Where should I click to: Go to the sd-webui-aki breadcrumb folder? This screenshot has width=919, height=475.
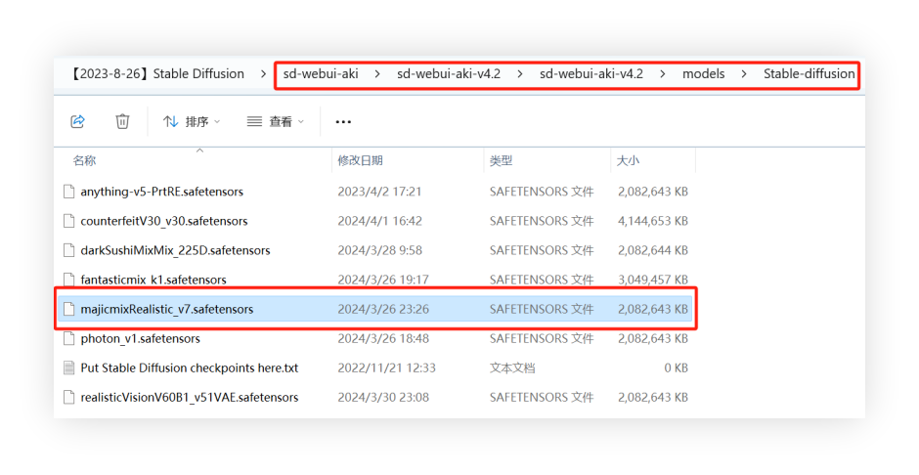coord(321,74)
